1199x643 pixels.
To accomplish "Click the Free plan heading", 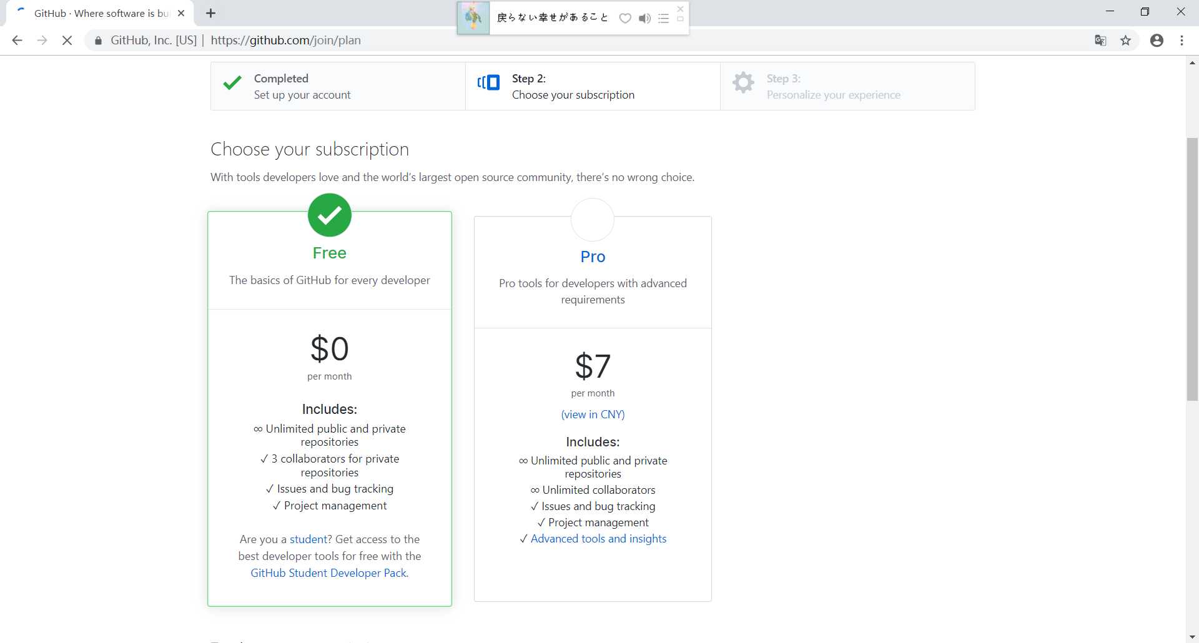I will point(330,253).
